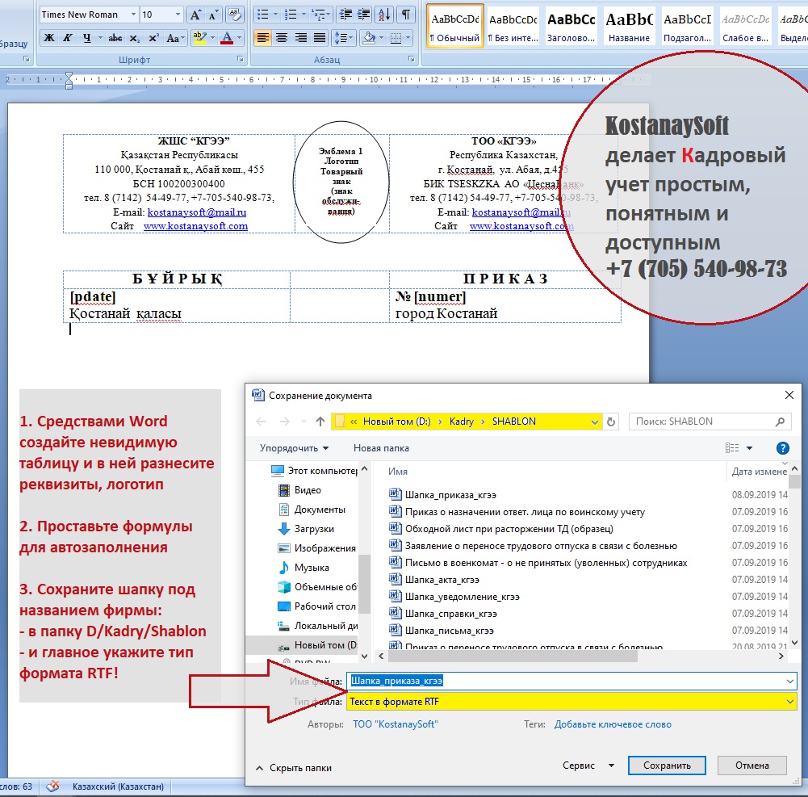Click the Grow Font icon

pos(195,15)
